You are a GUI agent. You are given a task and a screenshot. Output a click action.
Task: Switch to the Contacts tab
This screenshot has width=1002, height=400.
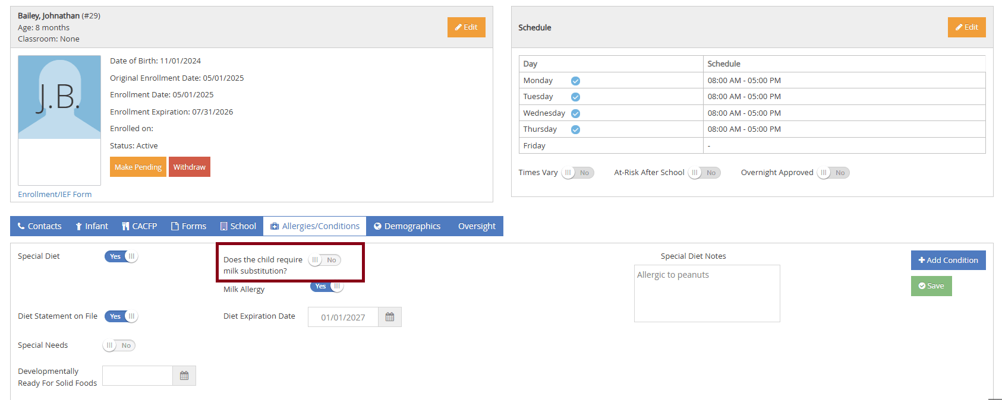point(39,226)
